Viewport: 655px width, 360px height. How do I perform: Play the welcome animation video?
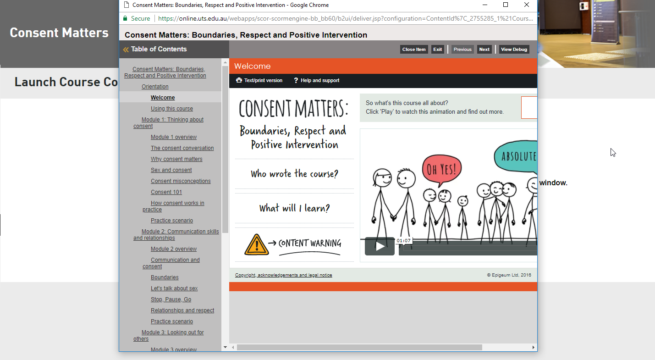coord(380,246)
